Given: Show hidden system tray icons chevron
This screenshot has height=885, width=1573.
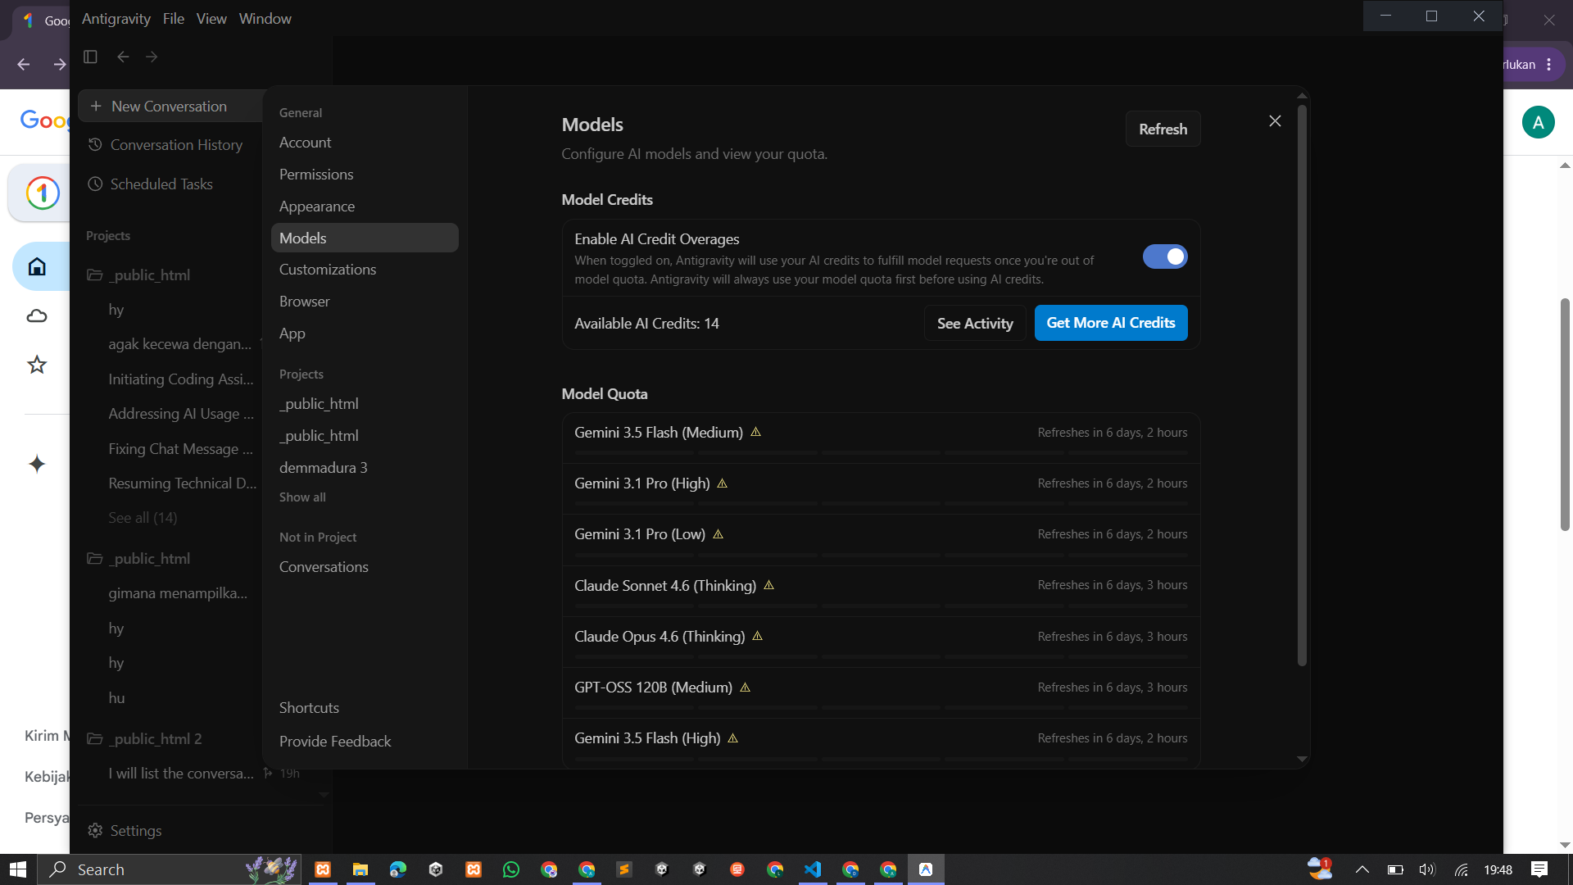Looking at the screenshot, I should (1362, 869).
